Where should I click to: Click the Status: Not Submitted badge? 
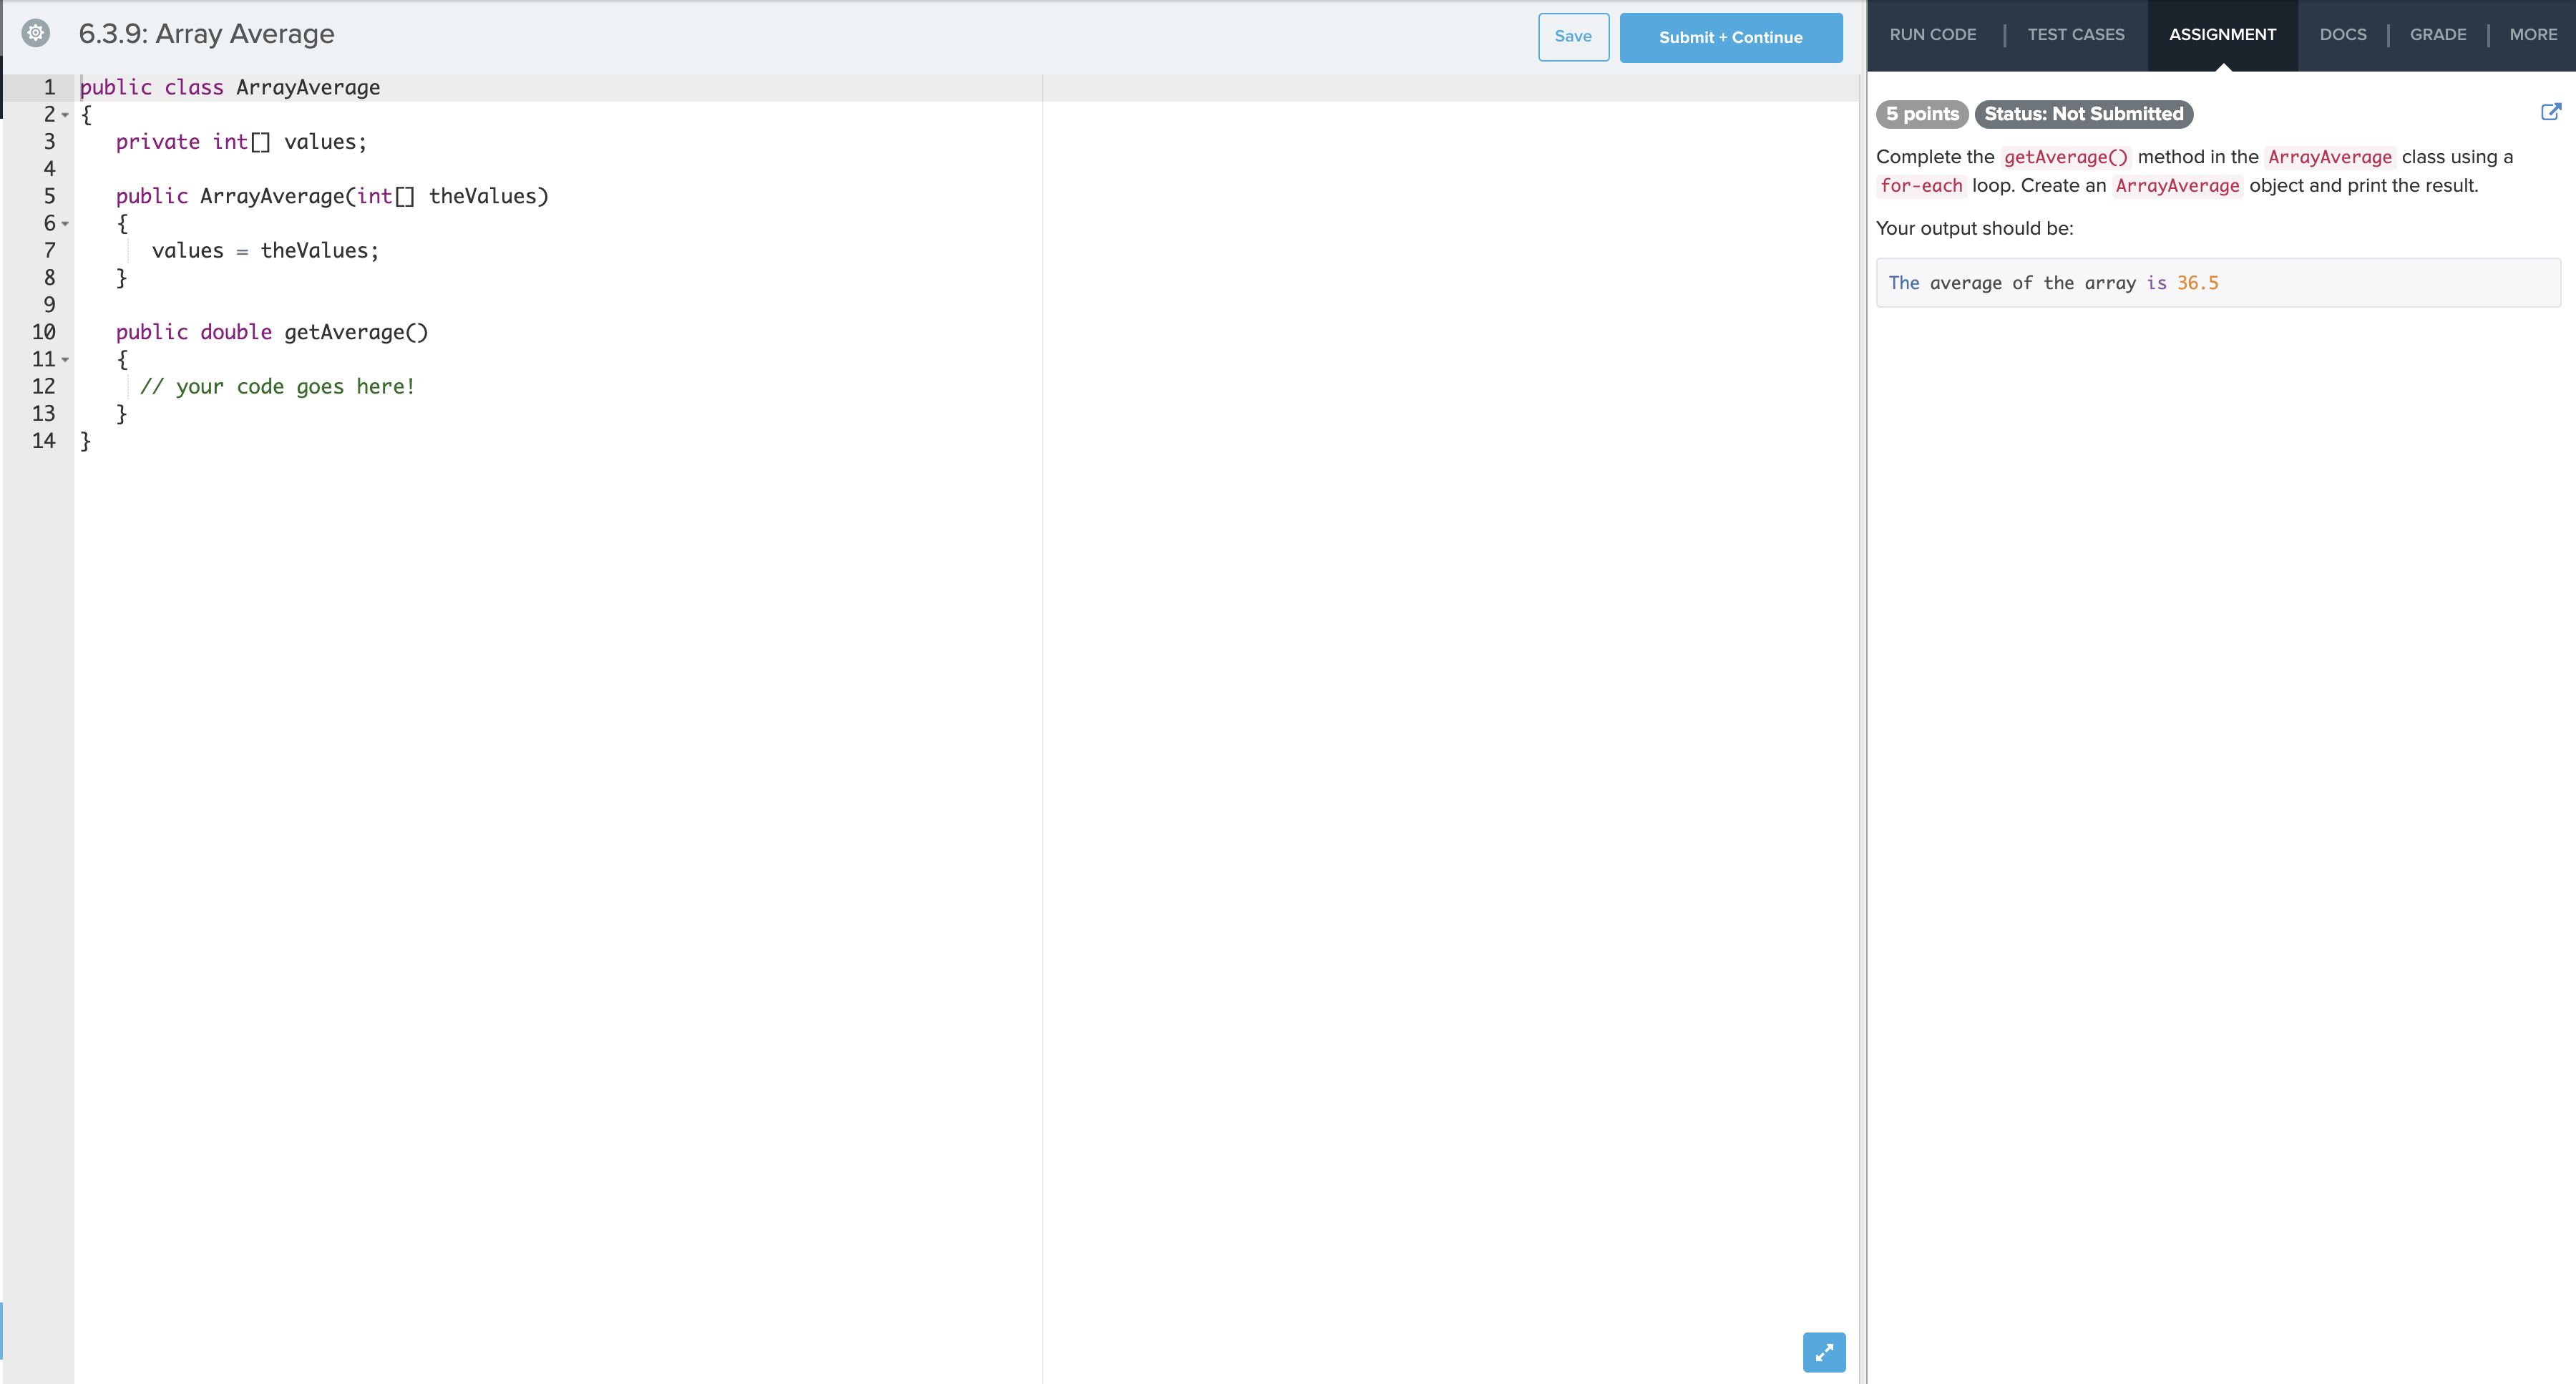point(2083,114)
